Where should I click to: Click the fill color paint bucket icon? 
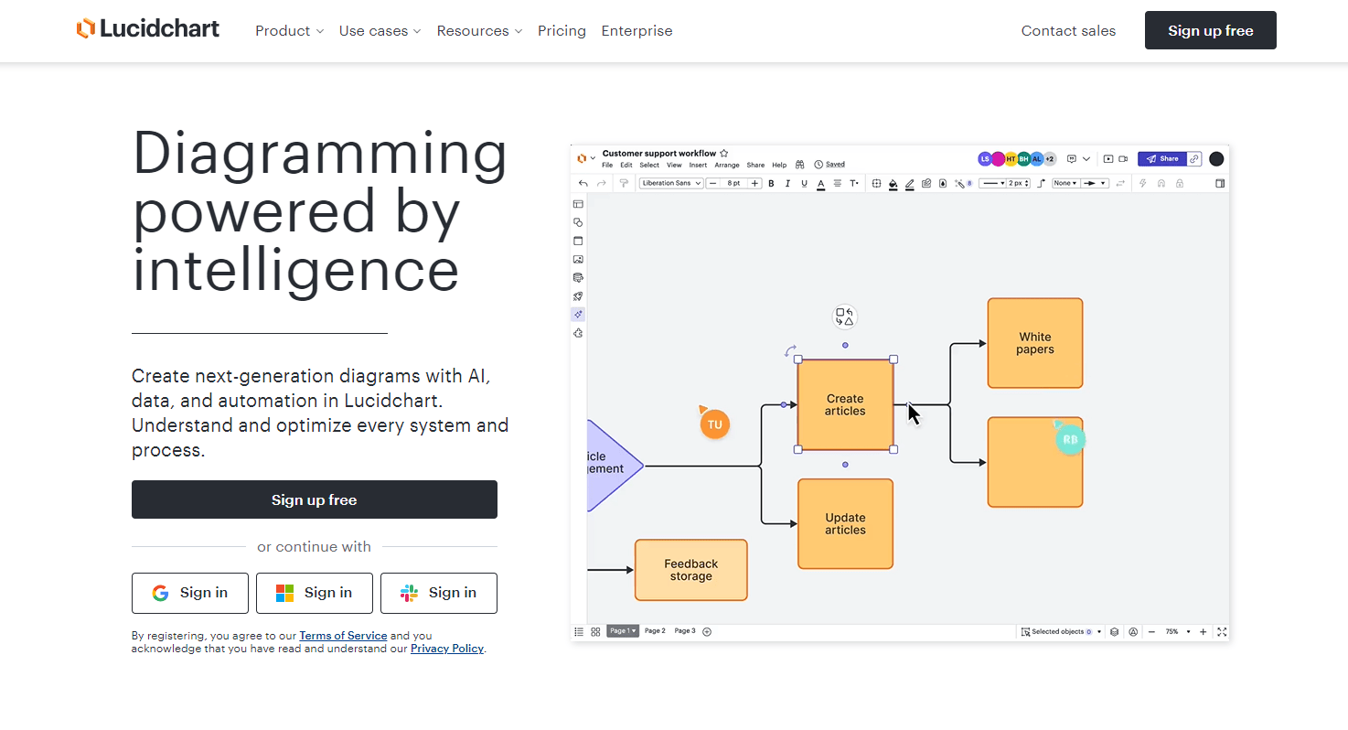click(x=893, y=184)
